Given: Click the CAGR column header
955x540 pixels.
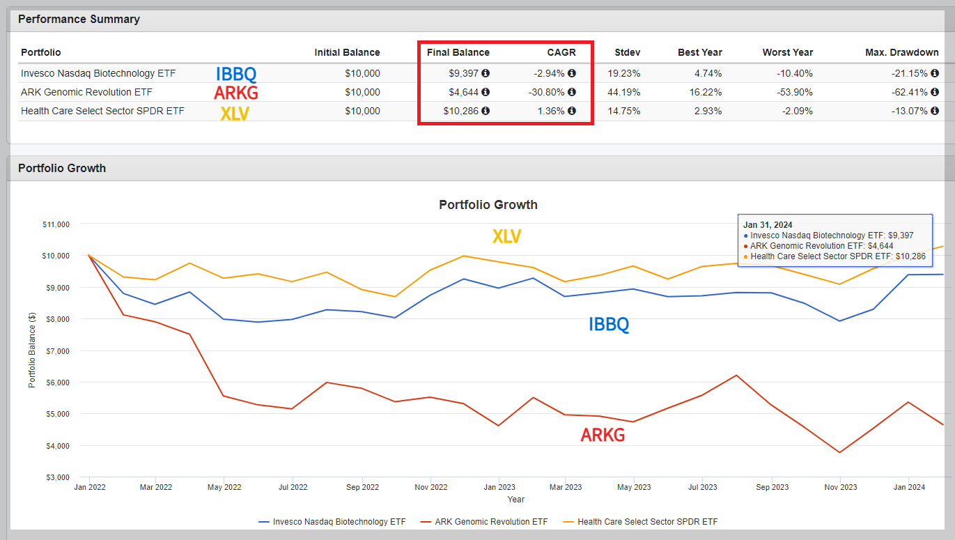Looking at the screenshot, I should 561,52.
